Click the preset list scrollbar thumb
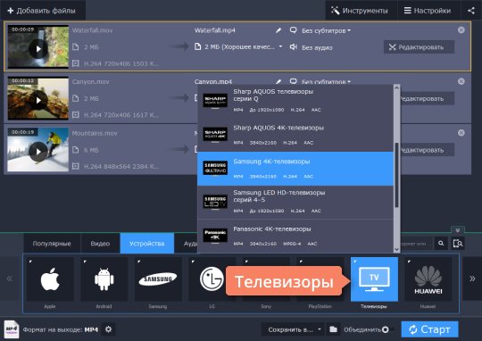The width and height of the screenshot is (482, 341). 396,175
